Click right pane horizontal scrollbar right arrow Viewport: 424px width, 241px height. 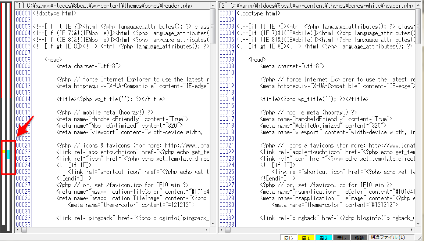click(x=411, y=230)
